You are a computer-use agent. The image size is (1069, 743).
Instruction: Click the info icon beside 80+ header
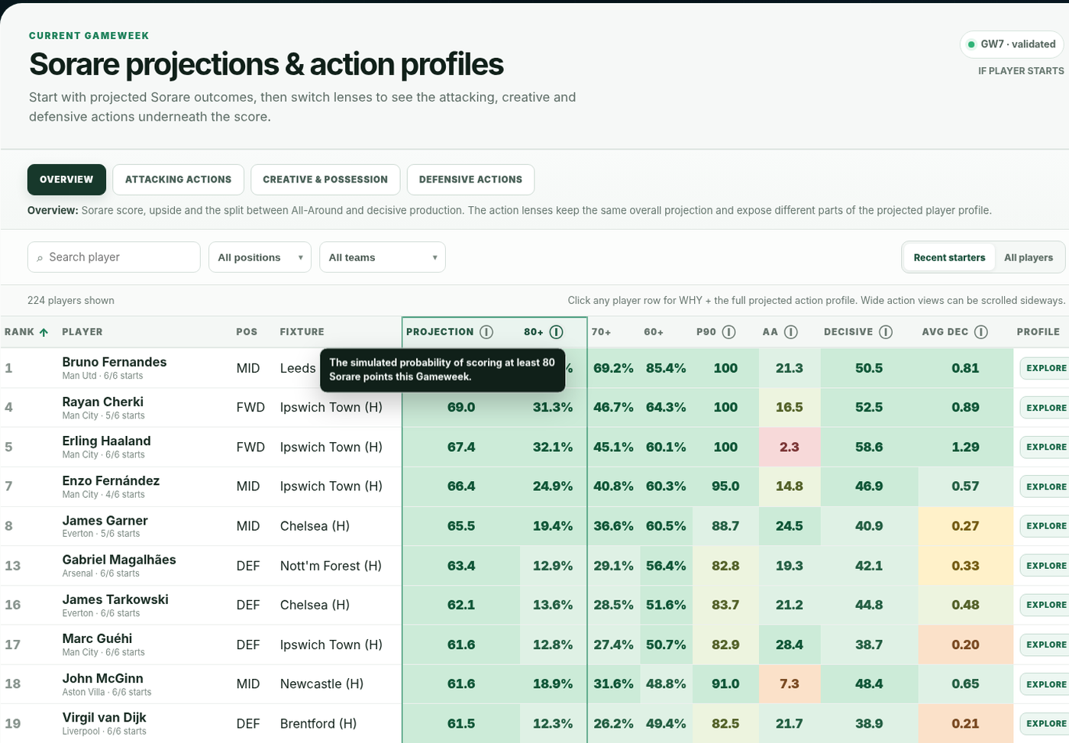tap(556, 332)
